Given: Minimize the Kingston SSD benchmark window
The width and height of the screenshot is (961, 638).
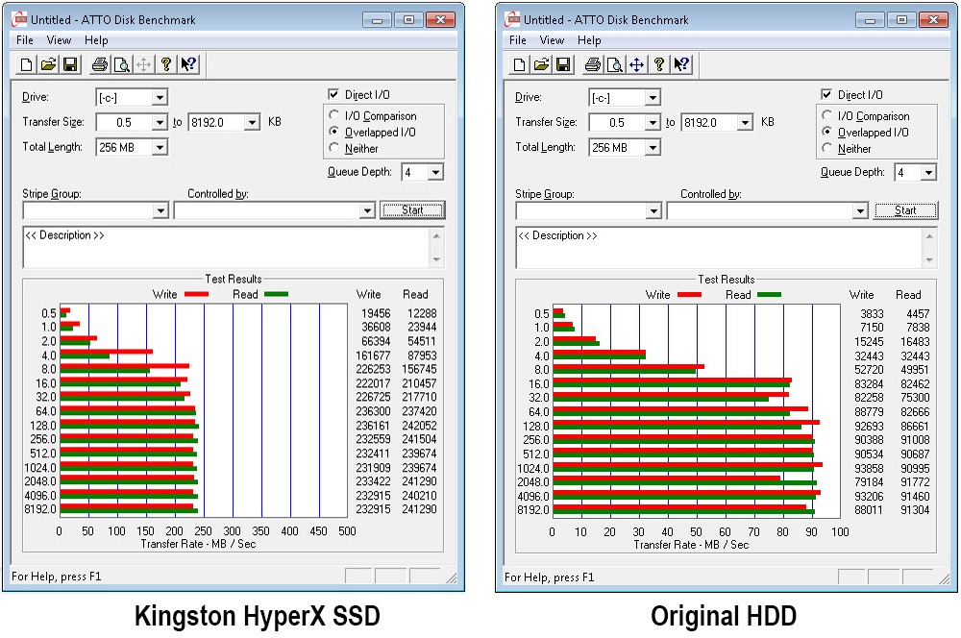Looking at the screenshot, I should (377, 19).
